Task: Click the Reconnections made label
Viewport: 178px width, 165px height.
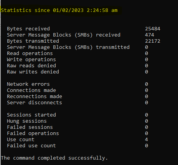Action: (x=35, y=97)
